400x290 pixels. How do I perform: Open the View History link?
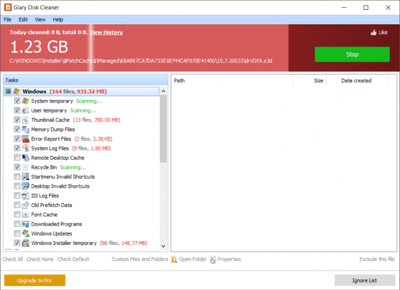click(x=107, y=32)
